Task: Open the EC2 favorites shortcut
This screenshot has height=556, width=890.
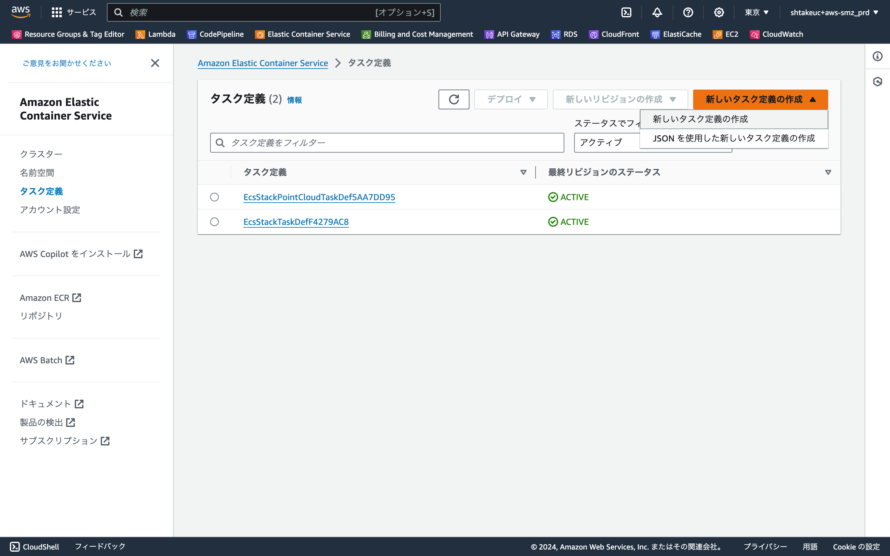Action: (x=726, y=34)
